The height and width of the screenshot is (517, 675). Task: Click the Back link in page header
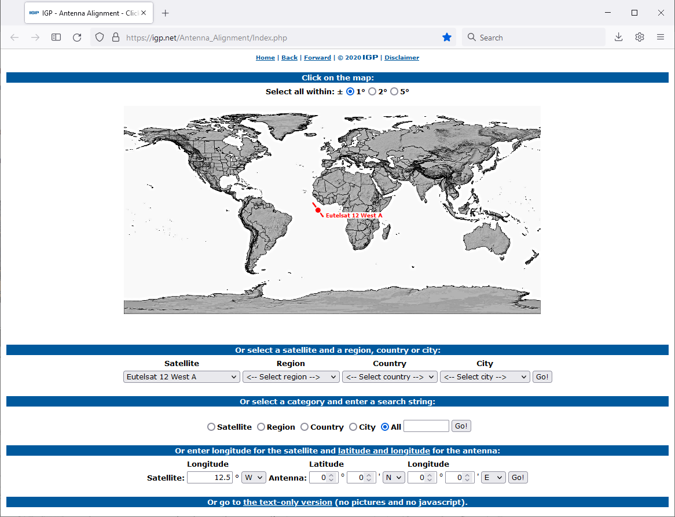tap(289, 58)
